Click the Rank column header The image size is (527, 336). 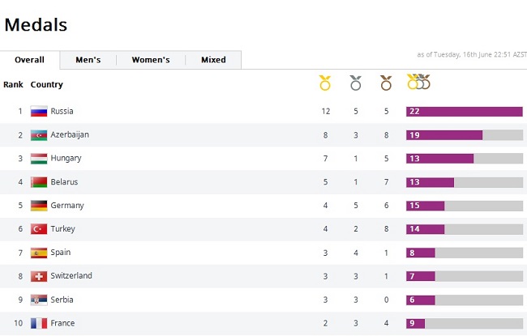(14, 84)
